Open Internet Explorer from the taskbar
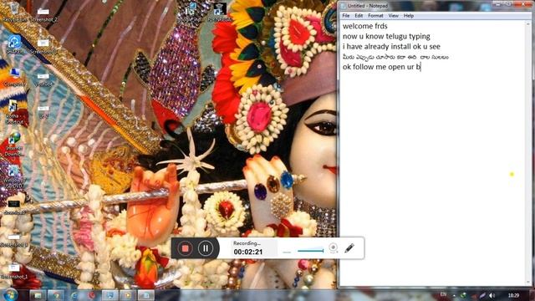 74,295
